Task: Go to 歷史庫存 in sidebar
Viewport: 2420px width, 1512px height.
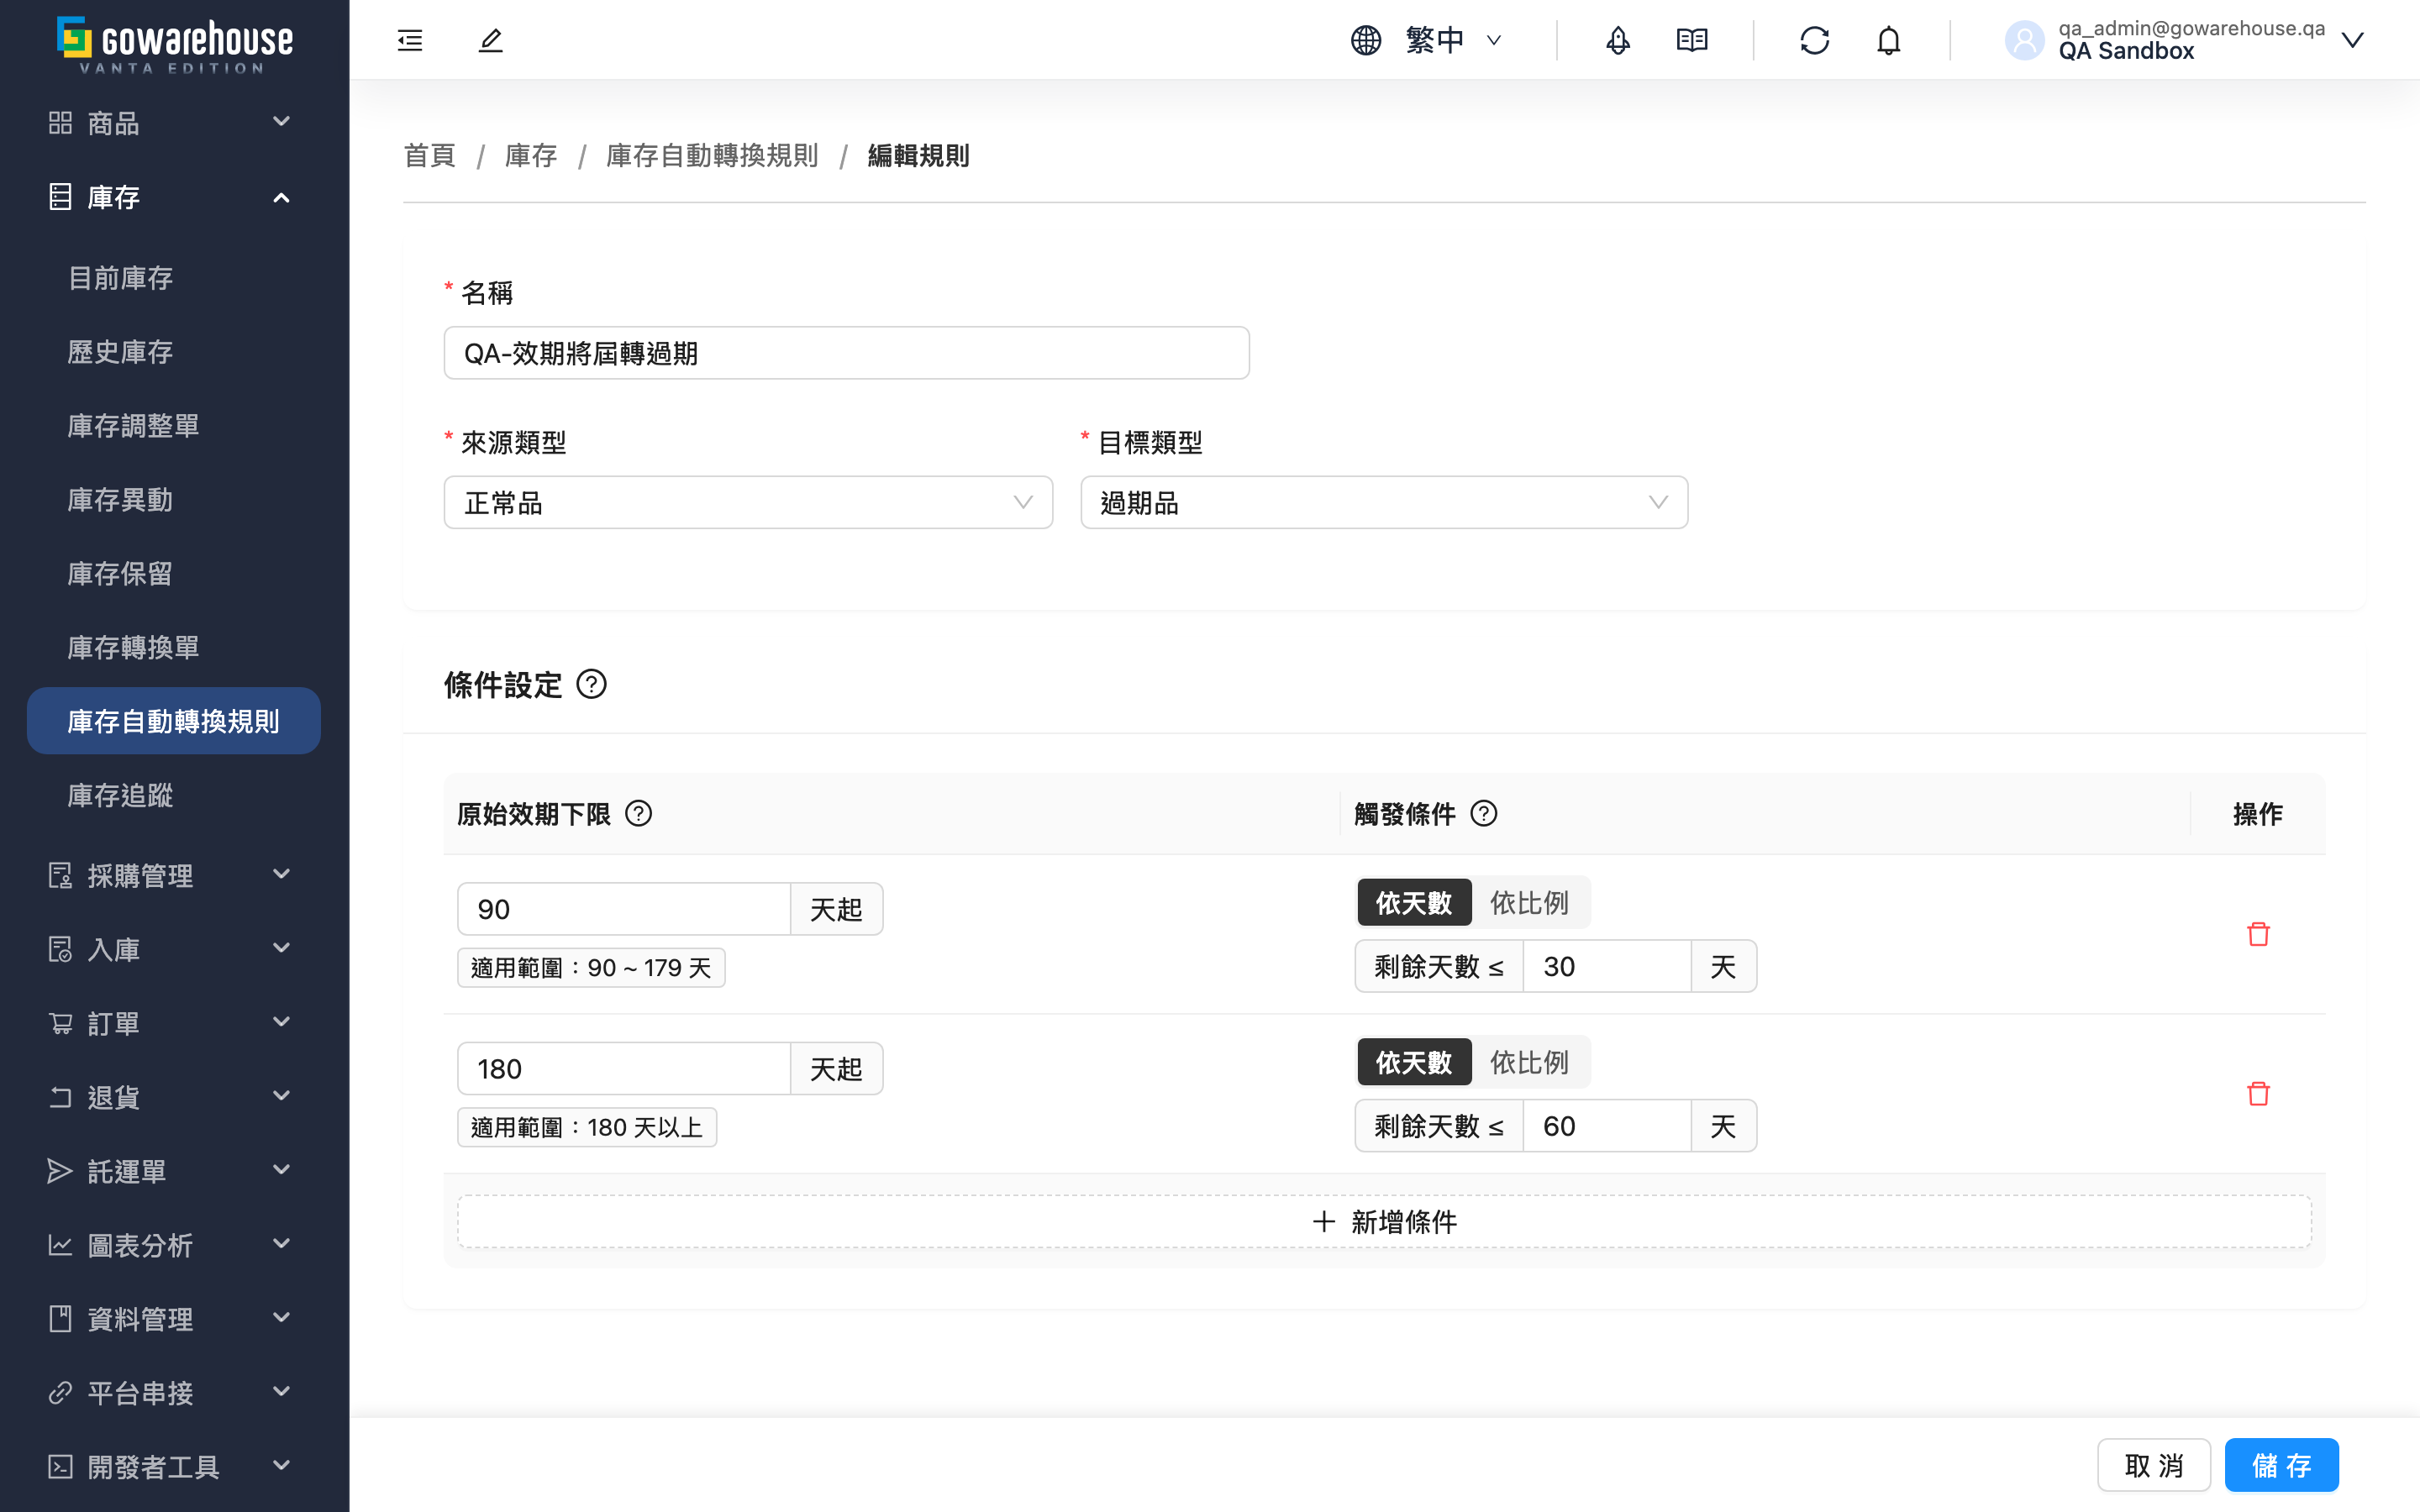Action: point(120,351)
